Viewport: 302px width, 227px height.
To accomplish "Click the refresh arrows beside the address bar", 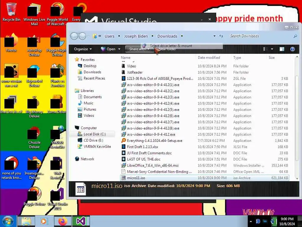I will coord(221,36).
